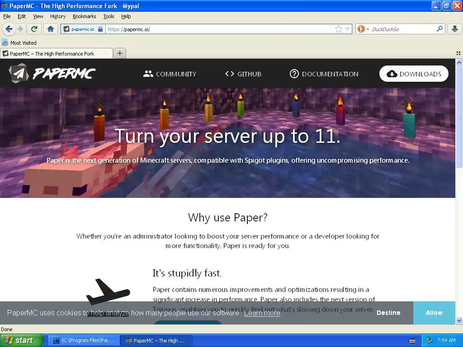Allow cookies in the banner

[x=434, y=313]
